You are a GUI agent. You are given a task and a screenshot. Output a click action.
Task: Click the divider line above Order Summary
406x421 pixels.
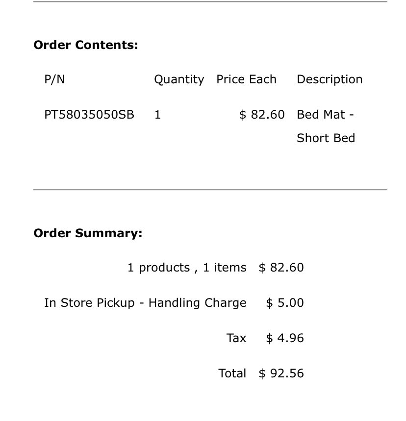point(210,190)
